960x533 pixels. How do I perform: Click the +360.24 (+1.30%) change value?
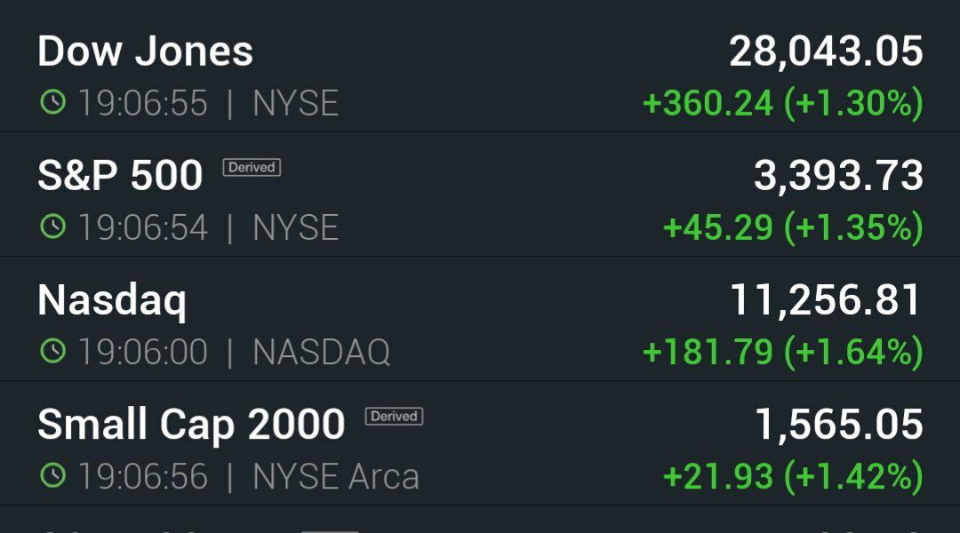click(x=783, y=103)
